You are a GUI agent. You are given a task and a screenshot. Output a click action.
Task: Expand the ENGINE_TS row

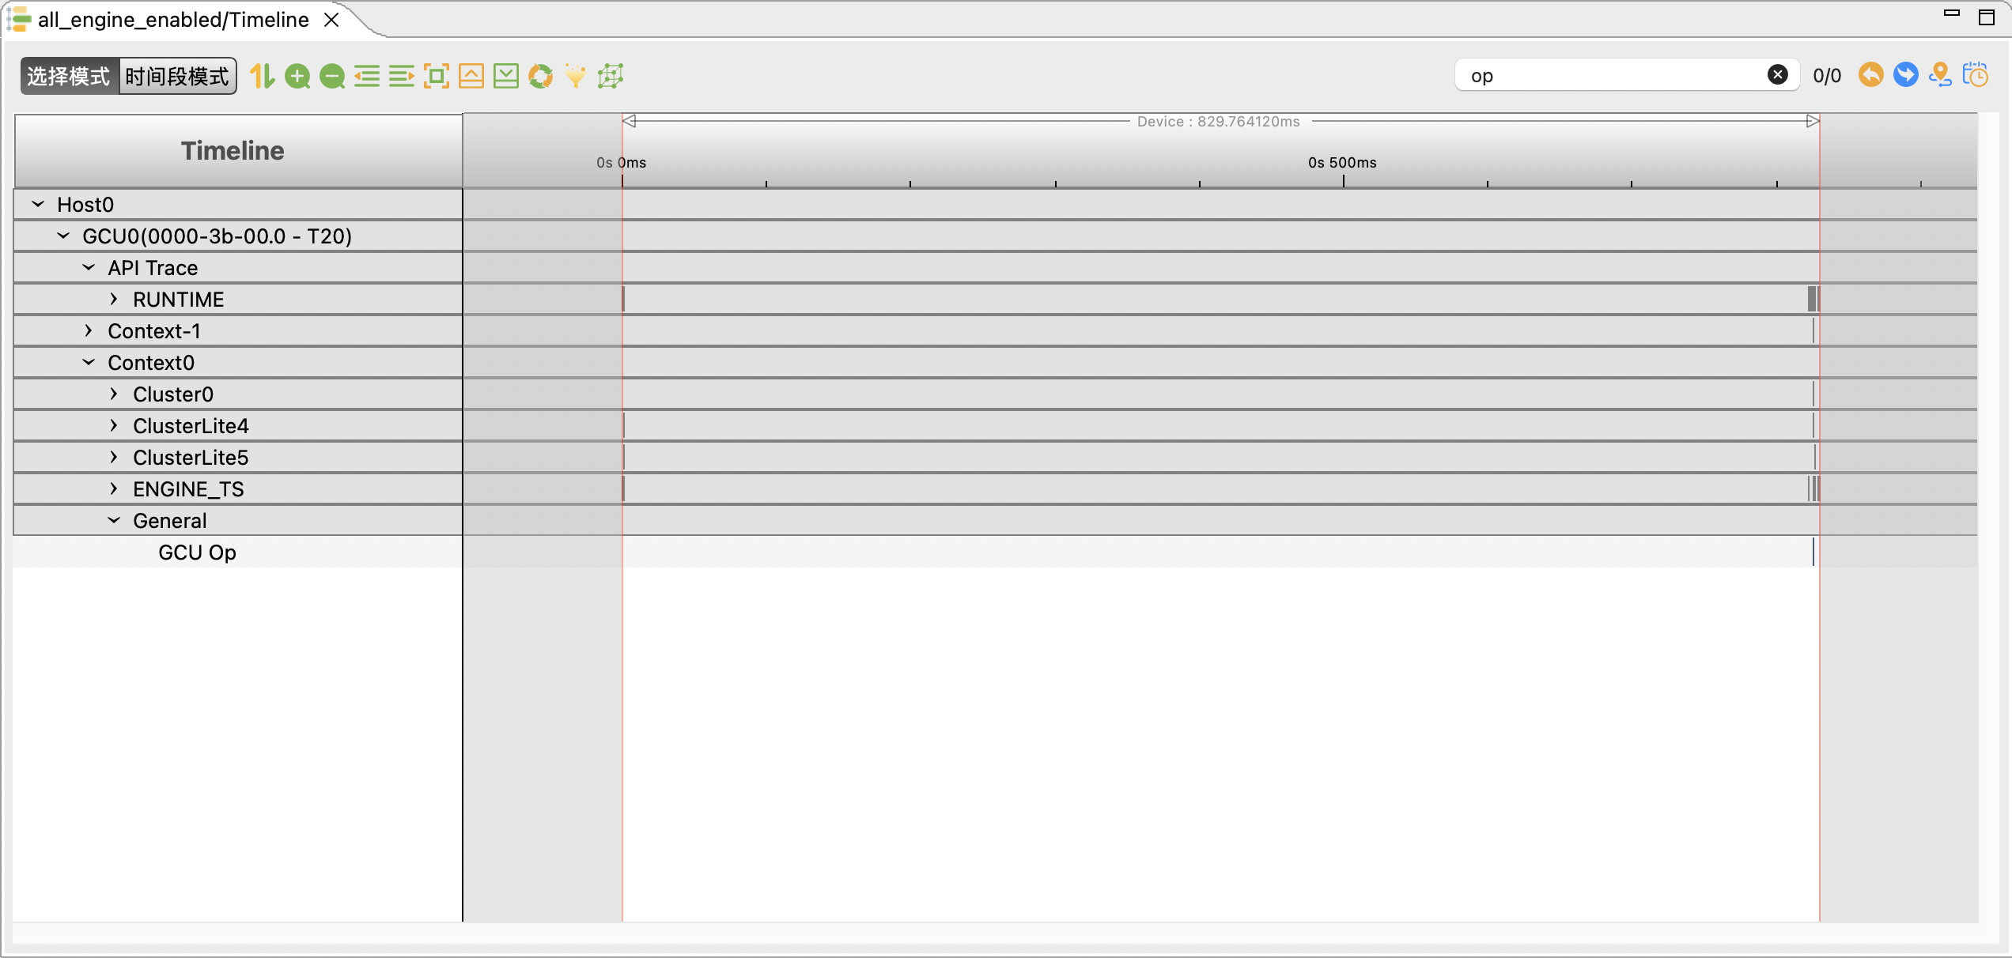pyautogui.click(x=114, y=488)
